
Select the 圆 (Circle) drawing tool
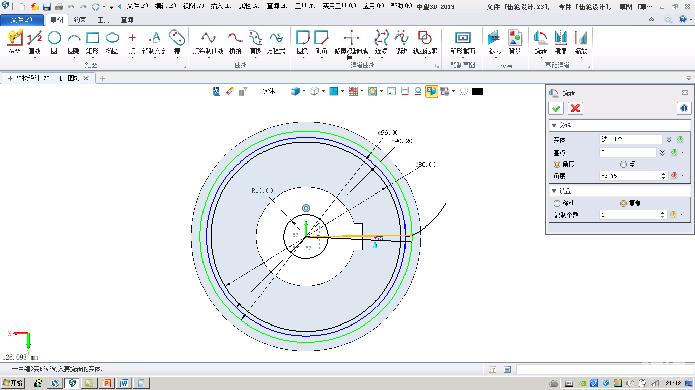(x=54, y=42)
